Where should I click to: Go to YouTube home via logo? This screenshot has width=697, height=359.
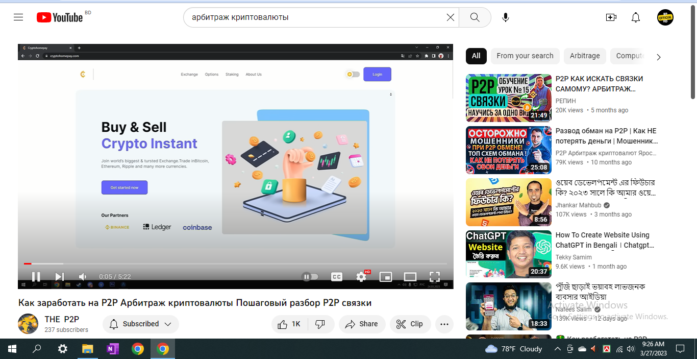[60, 17]
